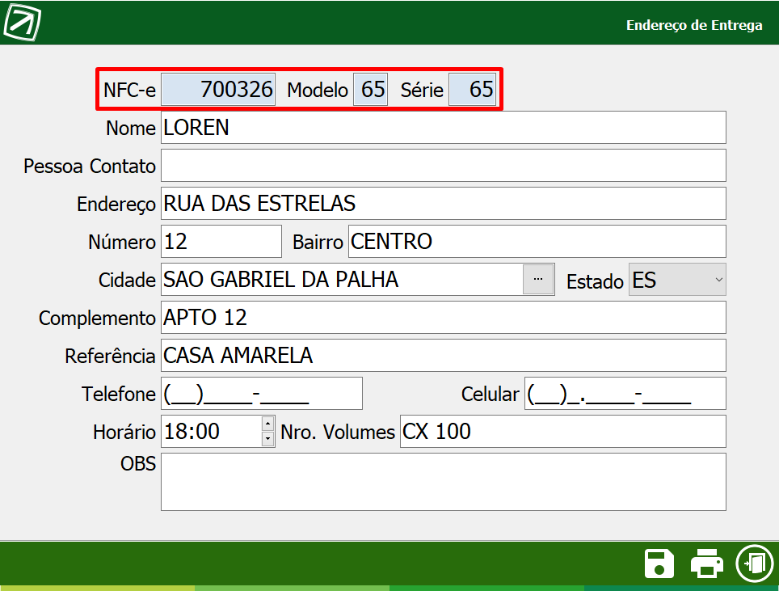The height and width of the screenshot is (591, 779).
Task: Click the Referência field
Action: pyautogui.click(x=443, y=356)
